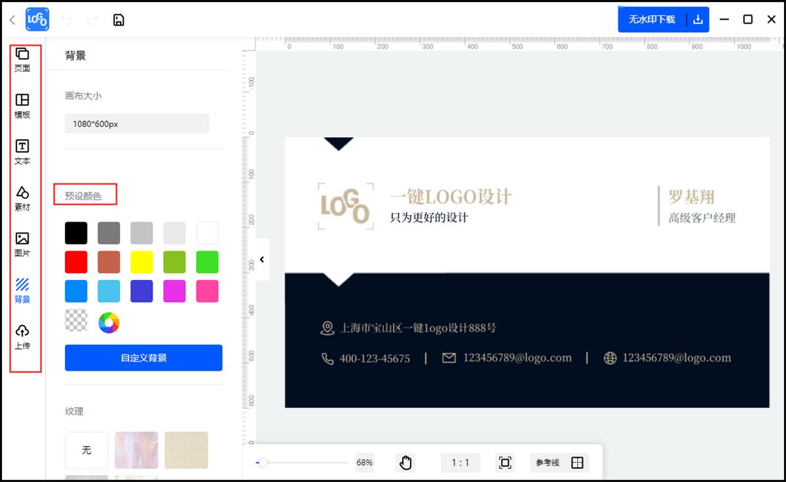The image size is (786, 482).
Task: Open the 图片 images panel
Action: [x=22, y=244]
